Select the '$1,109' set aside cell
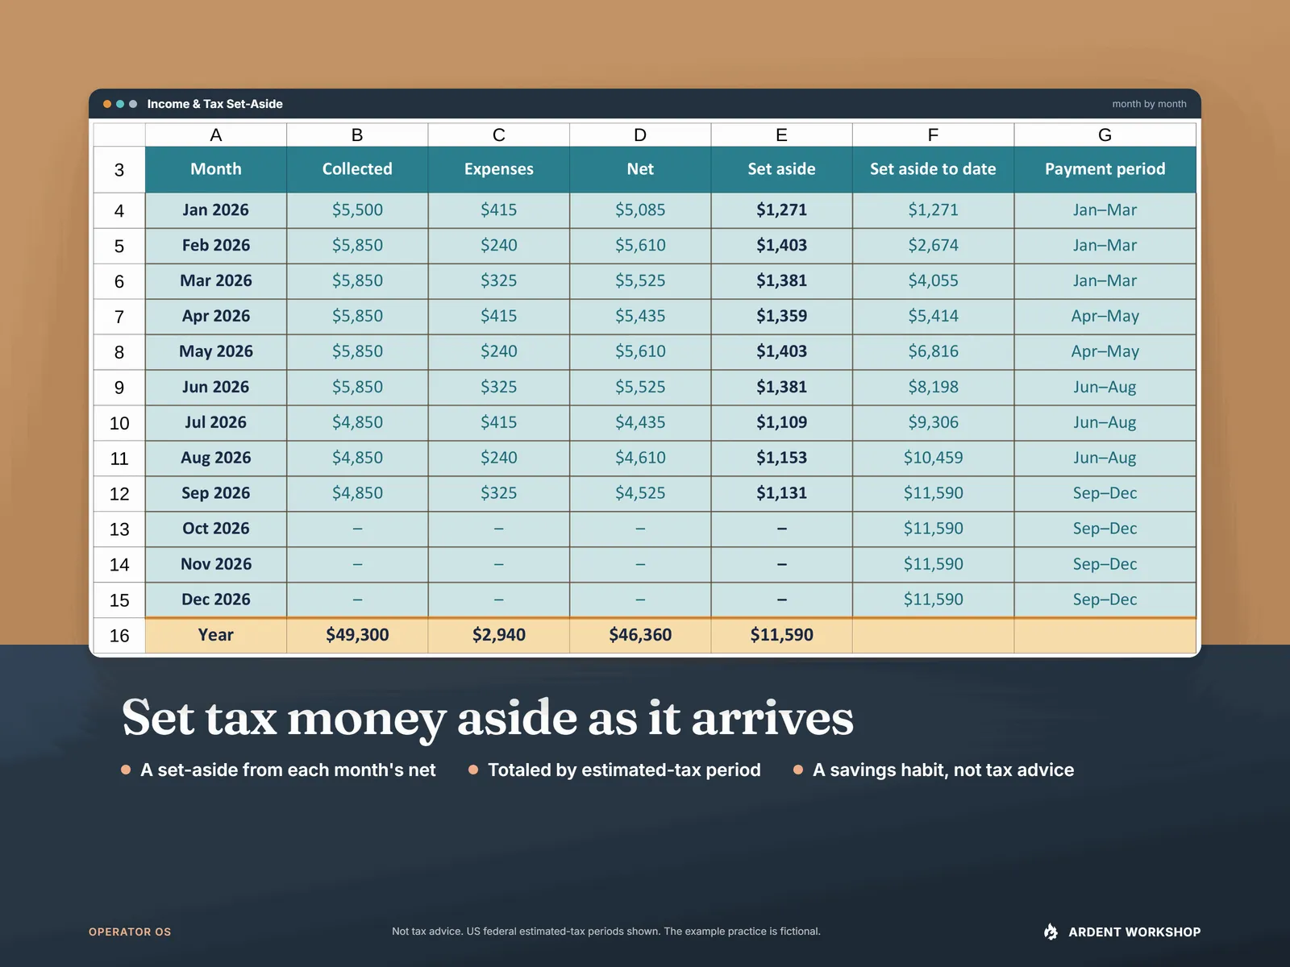 coord(781,423)
